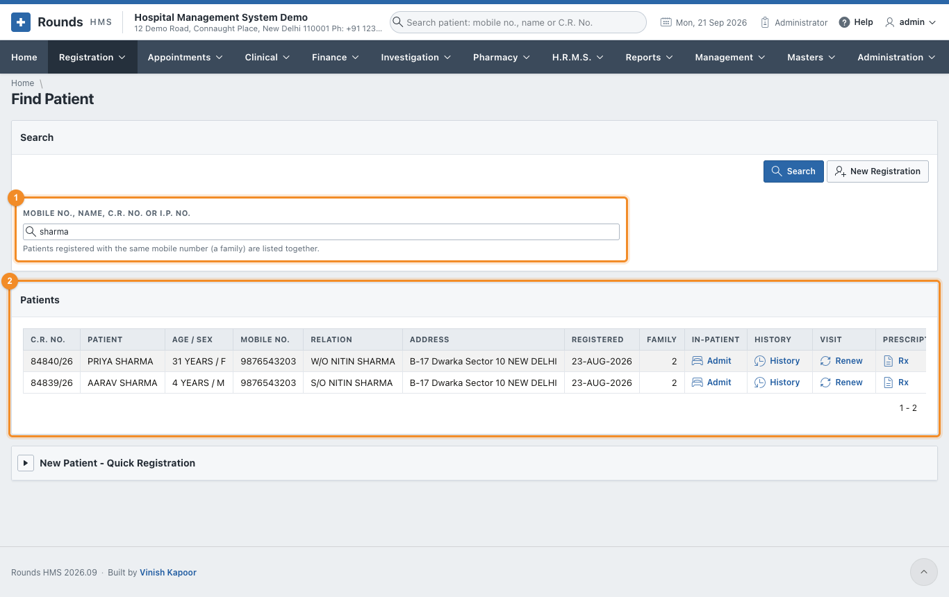Image resolution: width=949 pixels, height=597 pixels.
Task: Expand the H.R.M.S. menu
Action: point(578,57)
